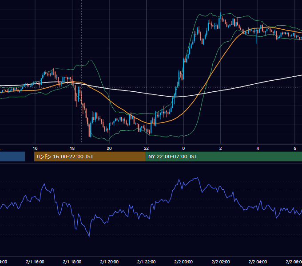This screenshot has width=302, height=266.
Task: Click the 2 hour label on price chart
Action: click(221, 149)
